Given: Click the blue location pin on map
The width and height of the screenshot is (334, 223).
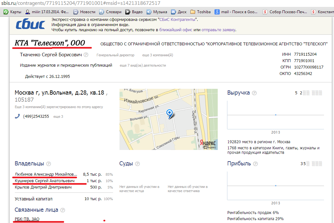Looking at the screenshot, I should (169, 113).
